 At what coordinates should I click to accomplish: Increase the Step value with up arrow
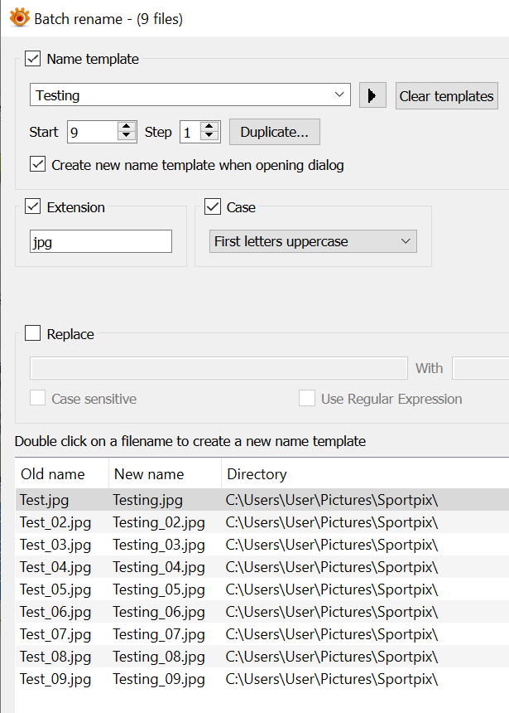click(x=209, y=127)
